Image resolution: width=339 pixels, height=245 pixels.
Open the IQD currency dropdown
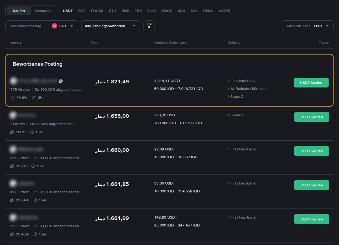63,26
